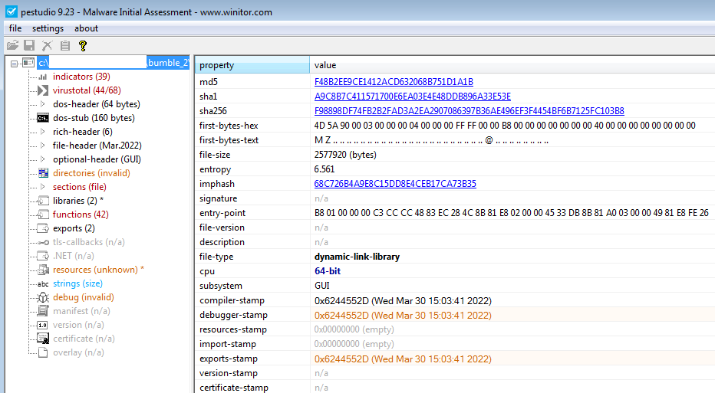The height and width of the screenshot is (393, 715).
Task: Click the sha1 hash link
Action: (412, 96)
